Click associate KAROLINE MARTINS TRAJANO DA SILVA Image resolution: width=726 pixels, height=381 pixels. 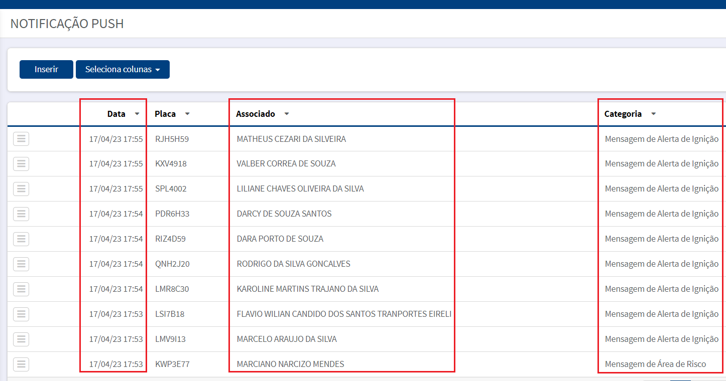[x=308, y=289]
